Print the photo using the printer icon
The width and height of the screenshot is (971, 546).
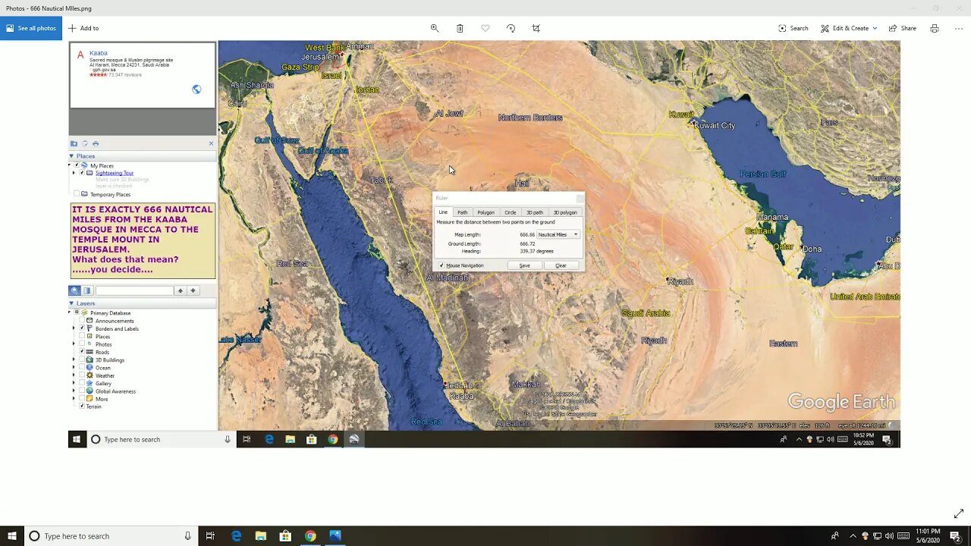935,28
